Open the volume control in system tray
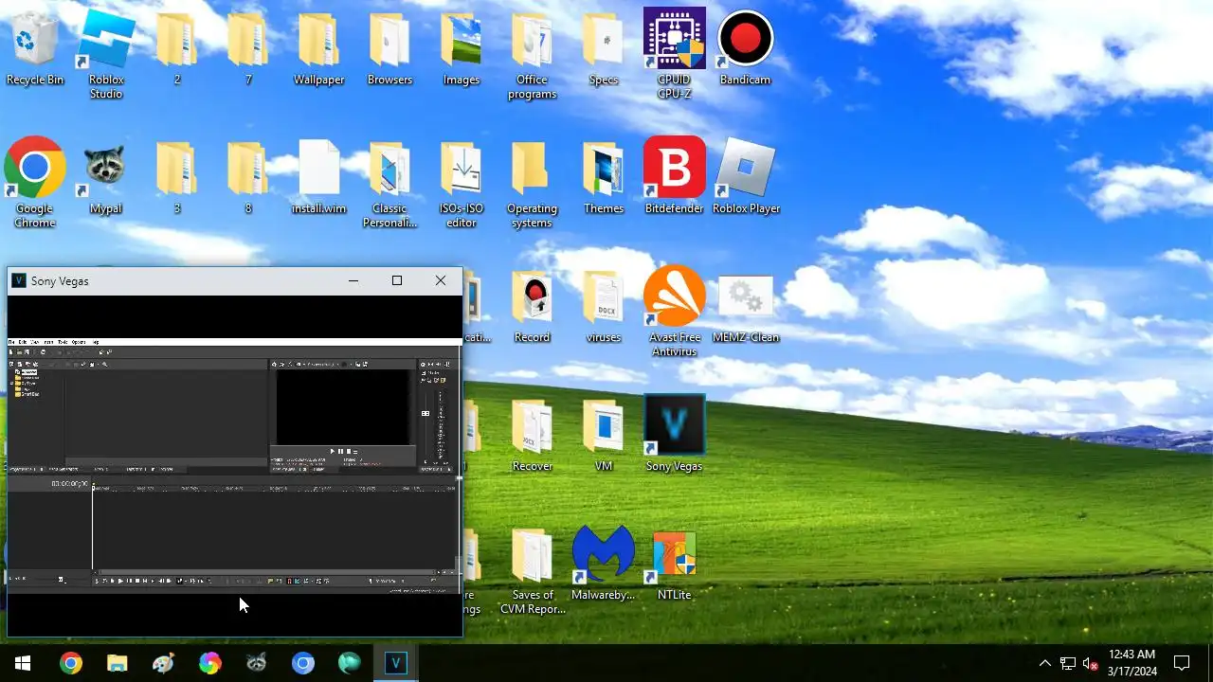Viewport: 1213px width, 682px height. pyautogui.click(x=1091, y=663)
